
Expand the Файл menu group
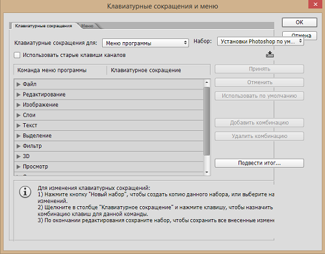(18, 84)
